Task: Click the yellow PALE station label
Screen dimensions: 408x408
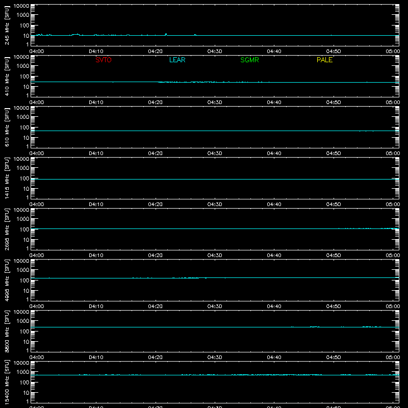Action: pos(324,60)
